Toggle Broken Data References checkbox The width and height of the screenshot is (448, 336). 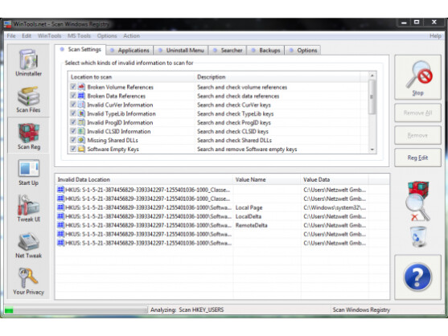click(73, 96)
